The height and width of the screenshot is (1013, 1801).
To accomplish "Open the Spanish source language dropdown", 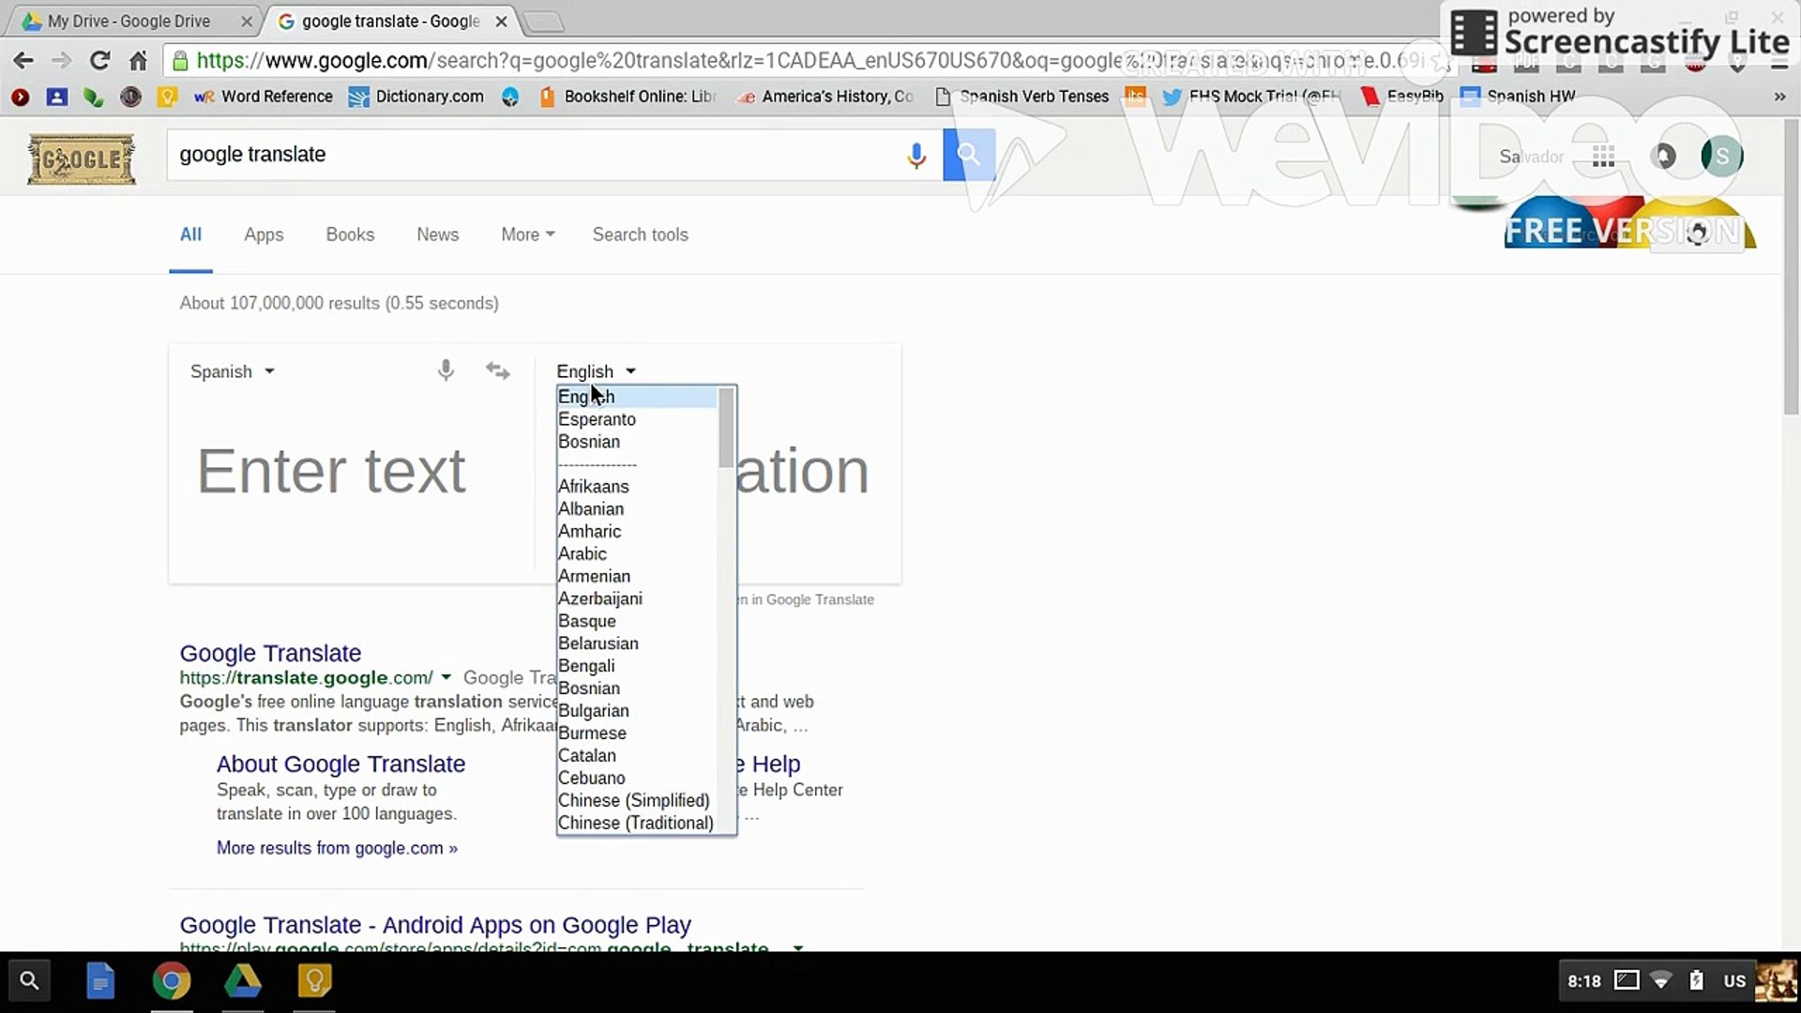I will pos(232,371).
